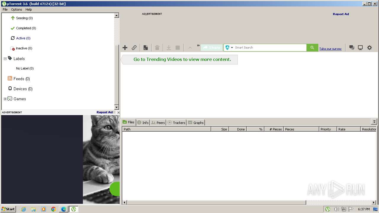Open Devices (0) in sidebar
The image size is (379, 213).
click(23, 89)
